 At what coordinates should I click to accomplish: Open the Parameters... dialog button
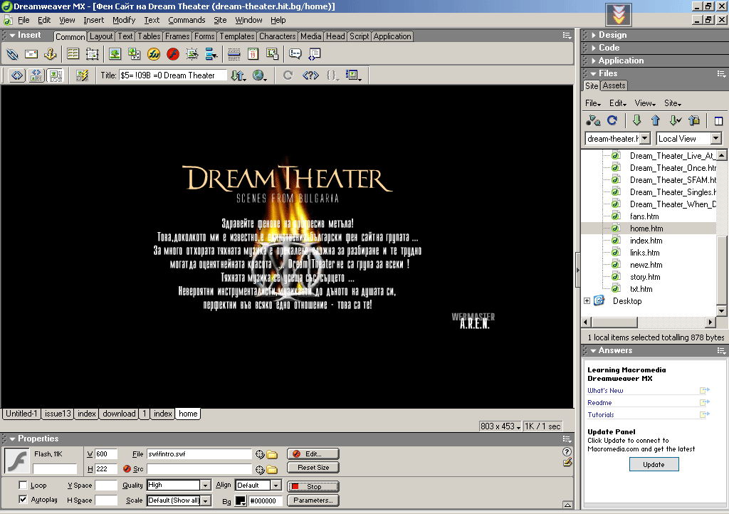coord(313,500)
